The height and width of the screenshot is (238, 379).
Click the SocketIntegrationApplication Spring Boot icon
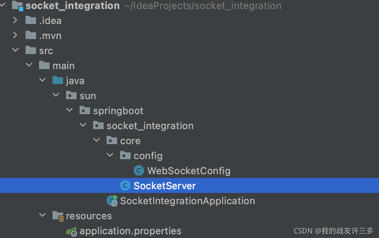point(112,201)
